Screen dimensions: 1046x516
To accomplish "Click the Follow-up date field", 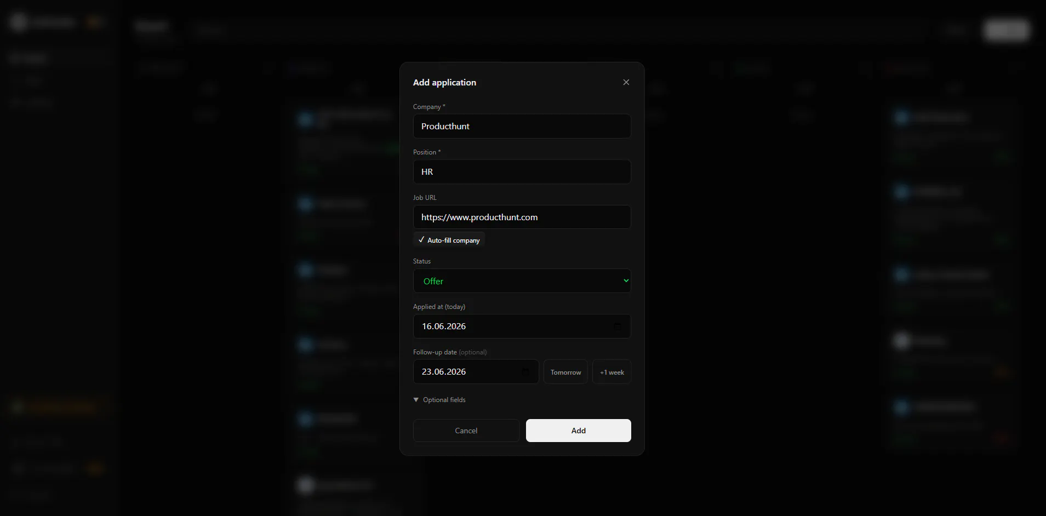I will click(476, 371).
